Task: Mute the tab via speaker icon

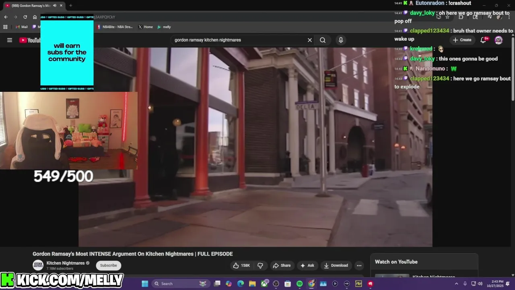Action: [x=54, y=6]
